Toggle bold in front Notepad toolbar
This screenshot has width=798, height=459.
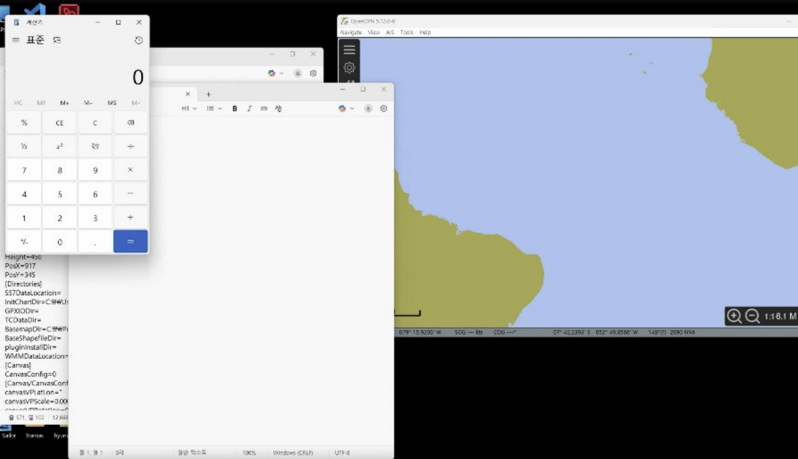(x=235, y=109)
